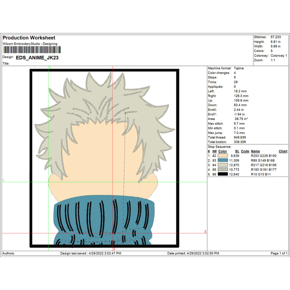Click the Page 1 of 1 label
The image size is (290, 290).
[x=279, y=253]
